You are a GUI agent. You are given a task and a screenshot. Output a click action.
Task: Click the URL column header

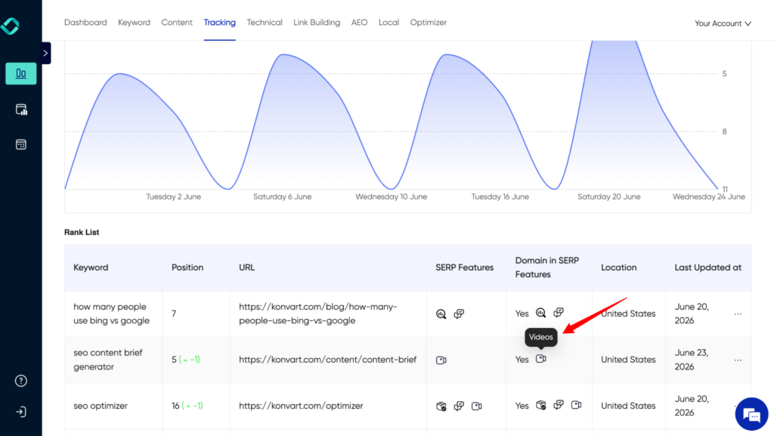[x=247, y=267]
